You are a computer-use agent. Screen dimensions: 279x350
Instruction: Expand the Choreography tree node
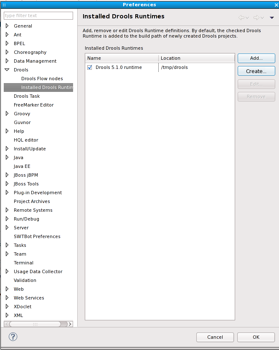tap(7, 52)
